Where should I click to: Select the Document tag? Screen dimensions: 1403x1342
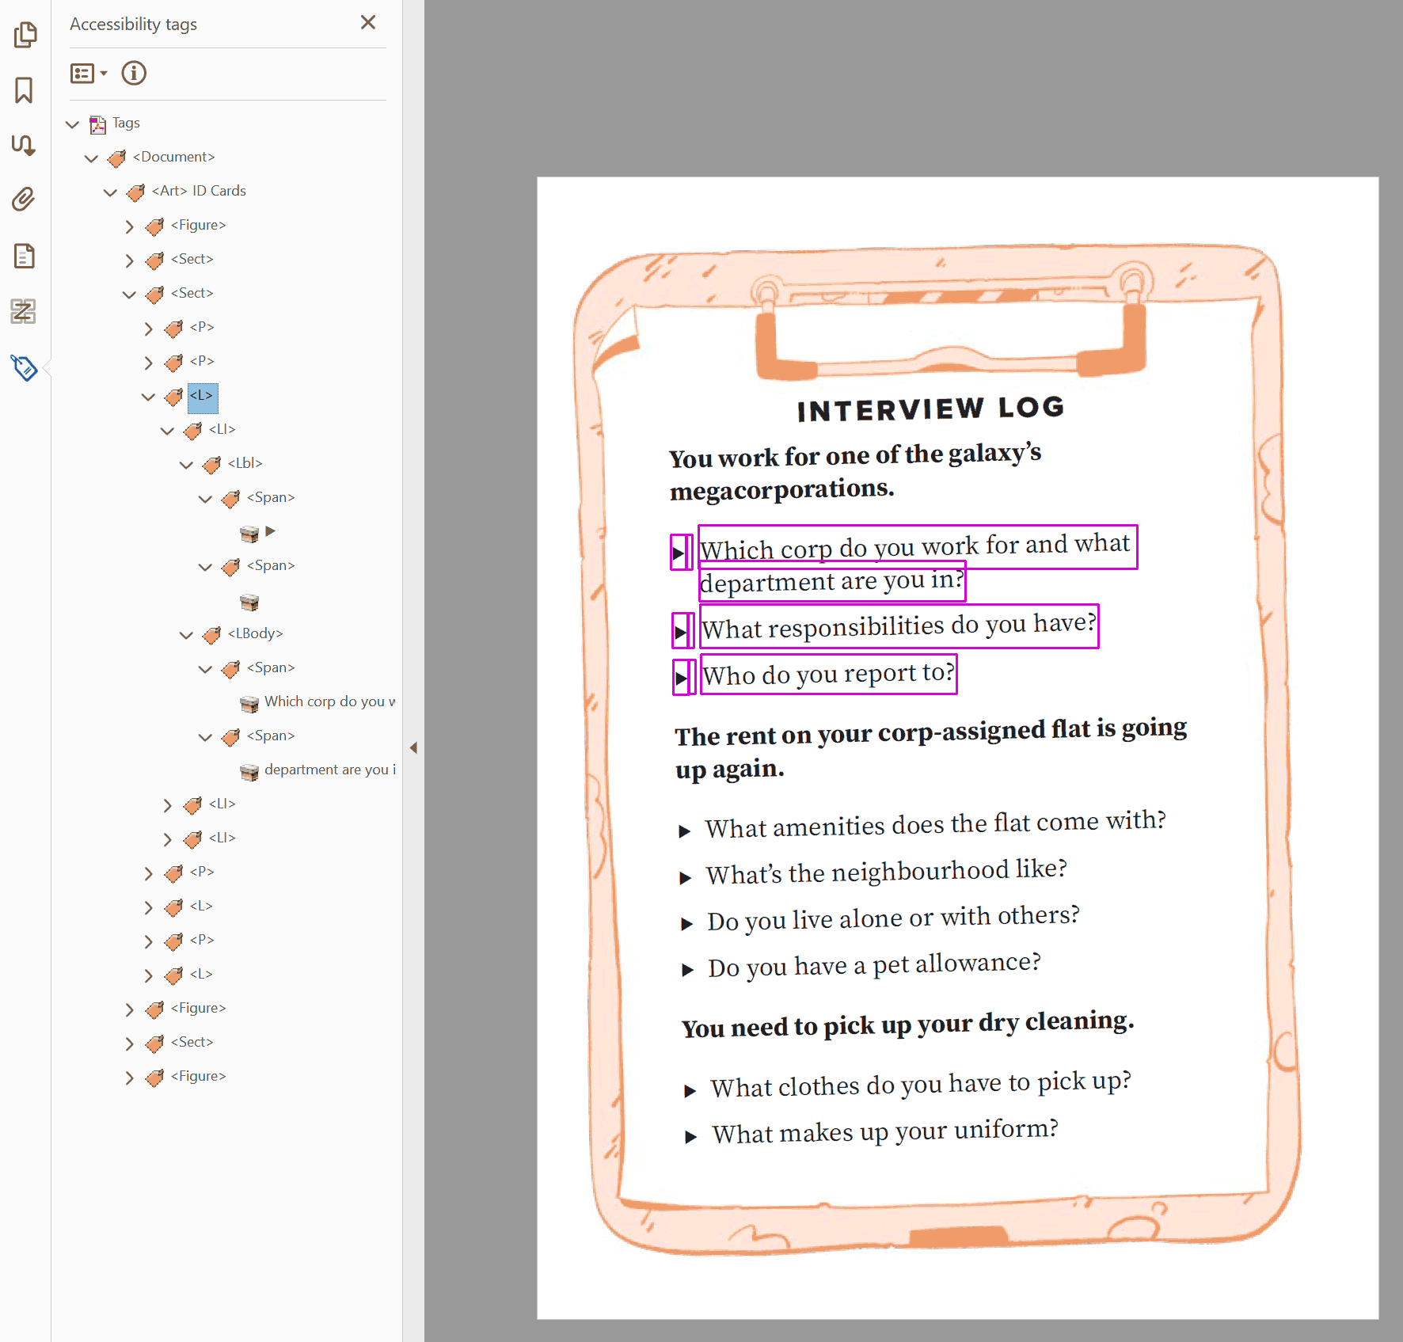(x=173, y=157)
